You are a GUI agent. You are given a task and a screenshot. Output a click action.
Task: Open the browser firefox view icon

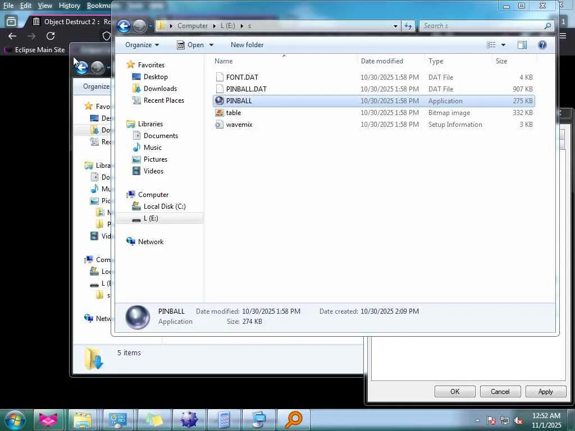11,22
